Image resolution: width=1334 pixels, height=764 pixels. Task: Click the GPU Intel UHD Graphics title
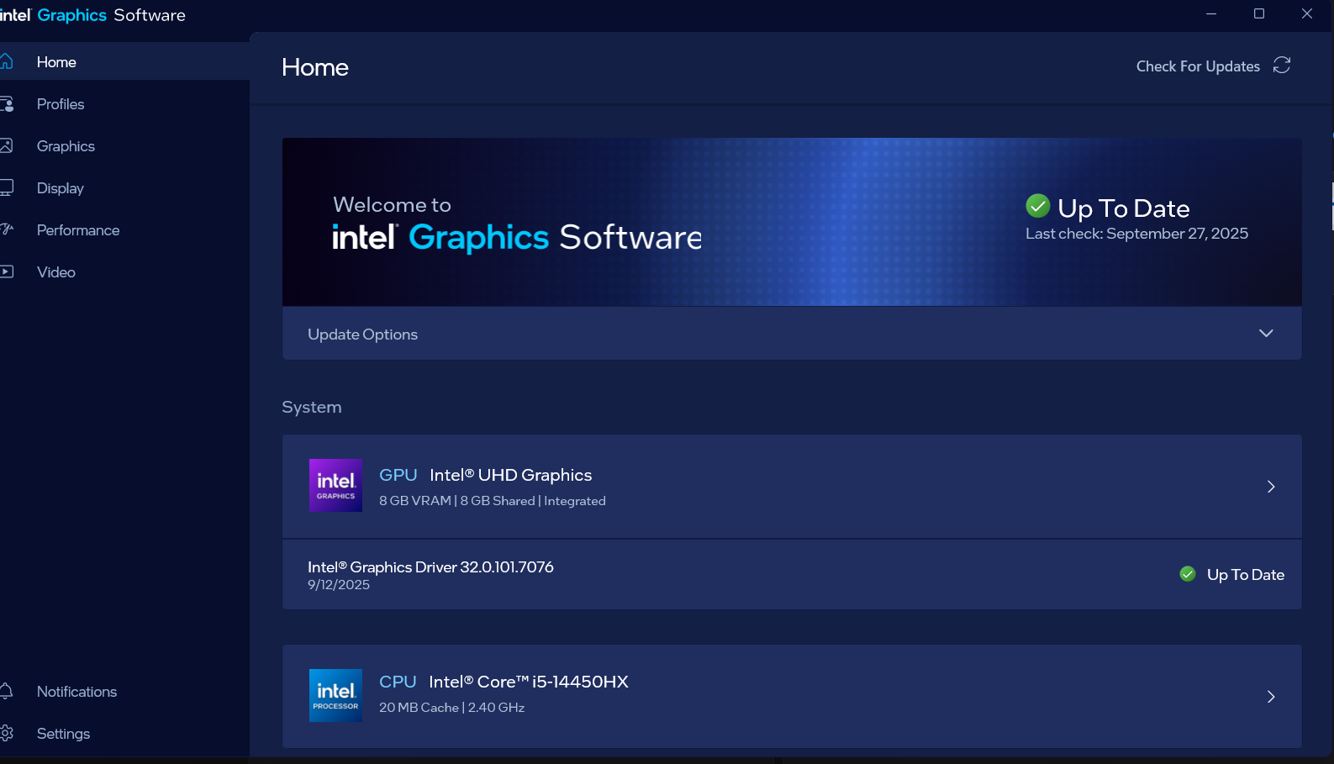click(486, 475)
